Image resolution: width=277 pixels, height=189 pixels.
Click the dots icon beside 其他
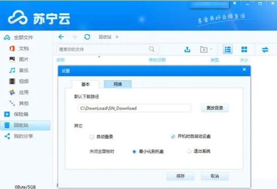pos(12,103)
